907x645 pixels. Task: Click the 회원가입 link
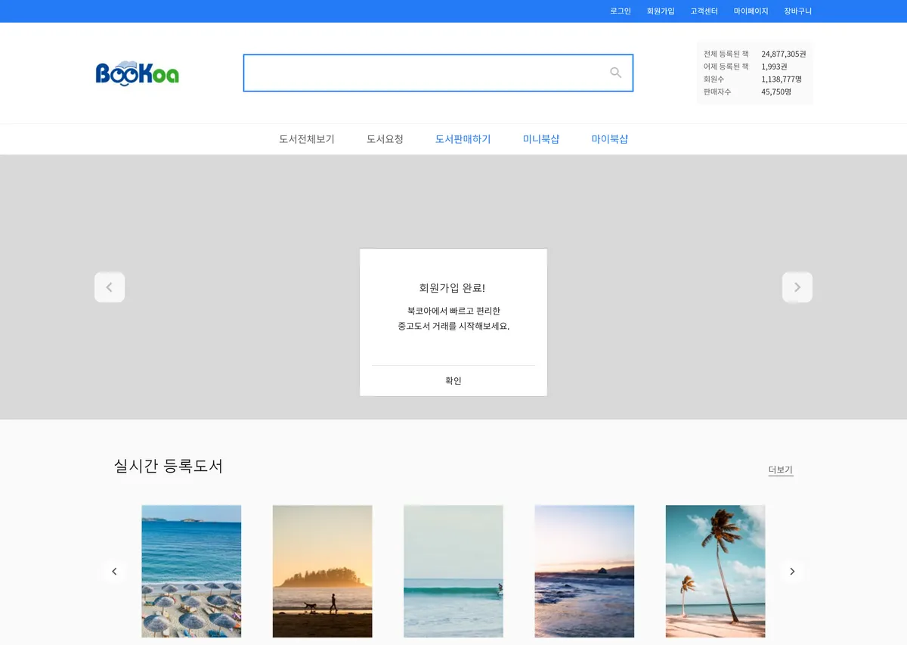(x=661, y=11)
